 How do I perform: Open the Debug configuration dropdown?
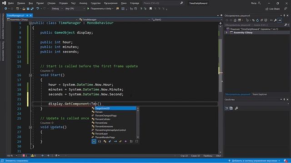coord(57,9)
